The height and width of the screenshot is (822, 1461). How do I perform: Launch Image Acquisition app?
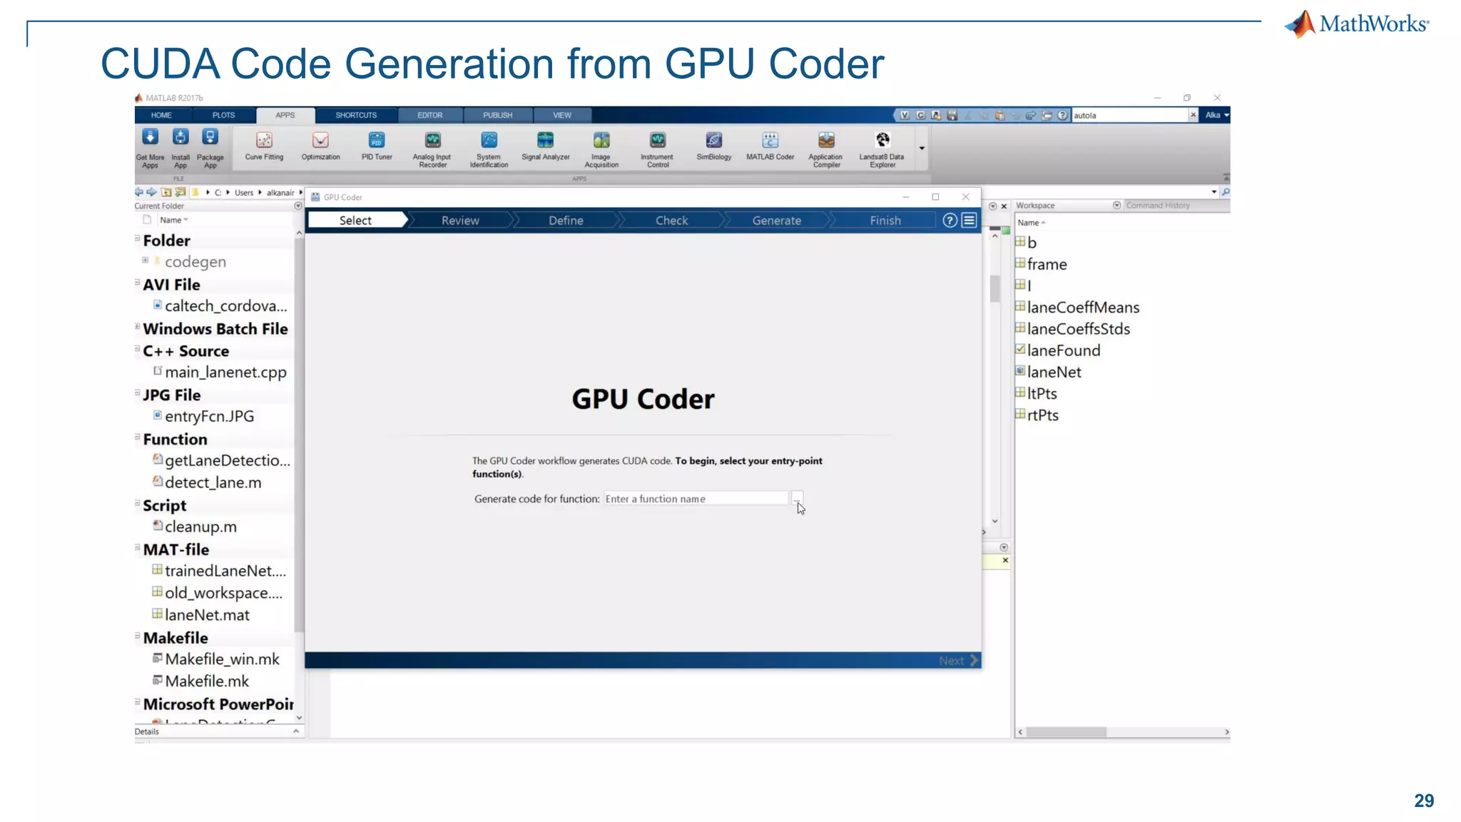click(601, 150)
